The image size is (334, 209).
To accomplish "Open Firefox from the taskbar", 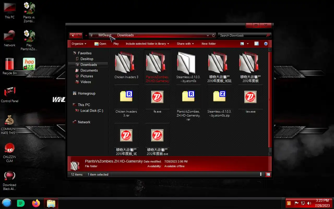I will pos(36,203).
